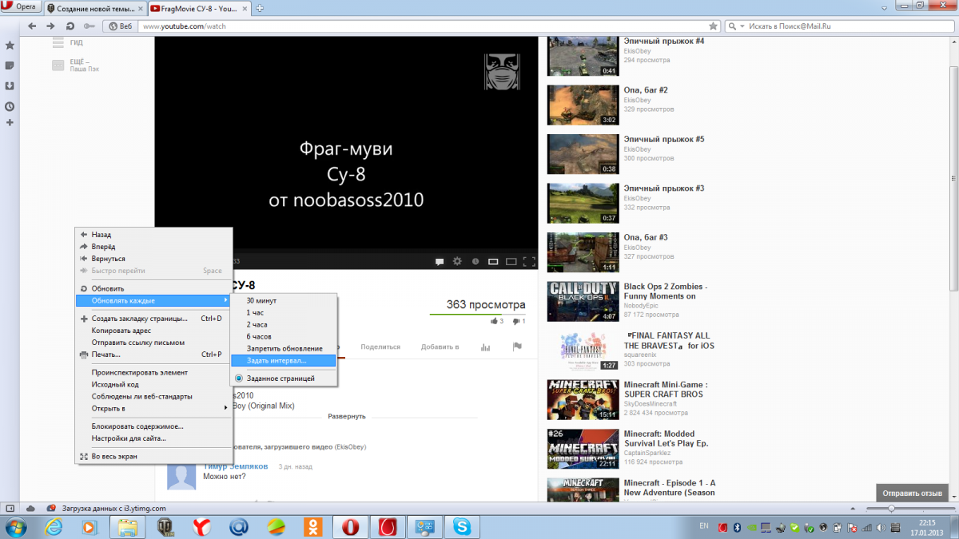Open the "Поделиться" tab below the video
This screenshot has width=959, height=539.
click(380, 347)
